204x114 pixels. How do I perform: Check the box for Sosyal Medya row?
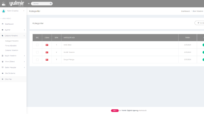click(37, 60)
